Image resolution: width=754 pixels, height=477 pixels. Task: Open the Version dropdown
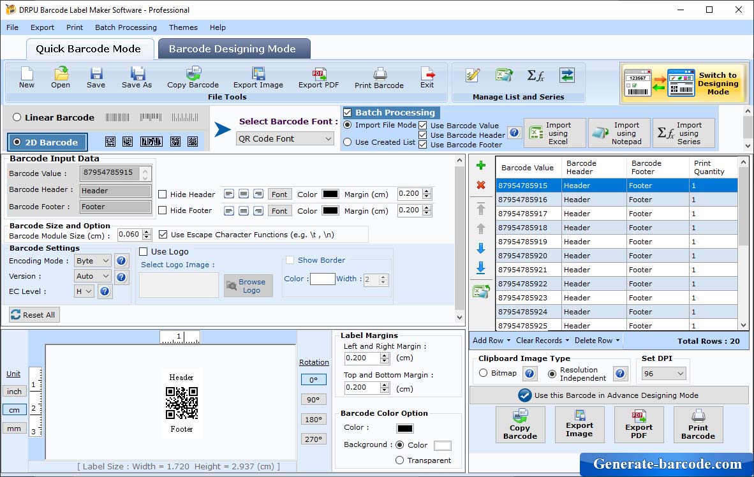tap(92, 276)
